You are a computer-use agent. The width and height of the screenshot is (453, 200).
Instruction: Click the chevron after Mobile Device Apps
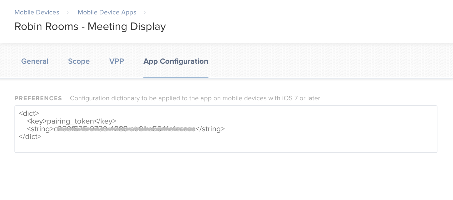(145, 12)
